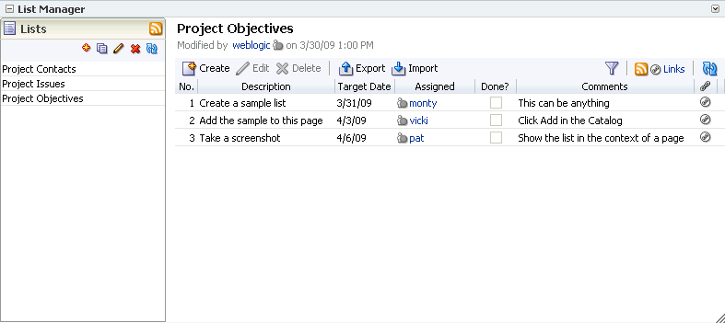Sort by the Assigned column header
The width and height of the screenshot is (725, 333).
435,86
